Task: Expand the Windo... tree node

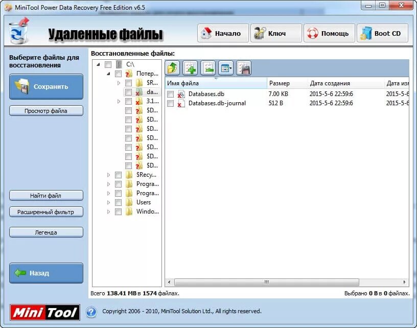Action: [108, 212]
